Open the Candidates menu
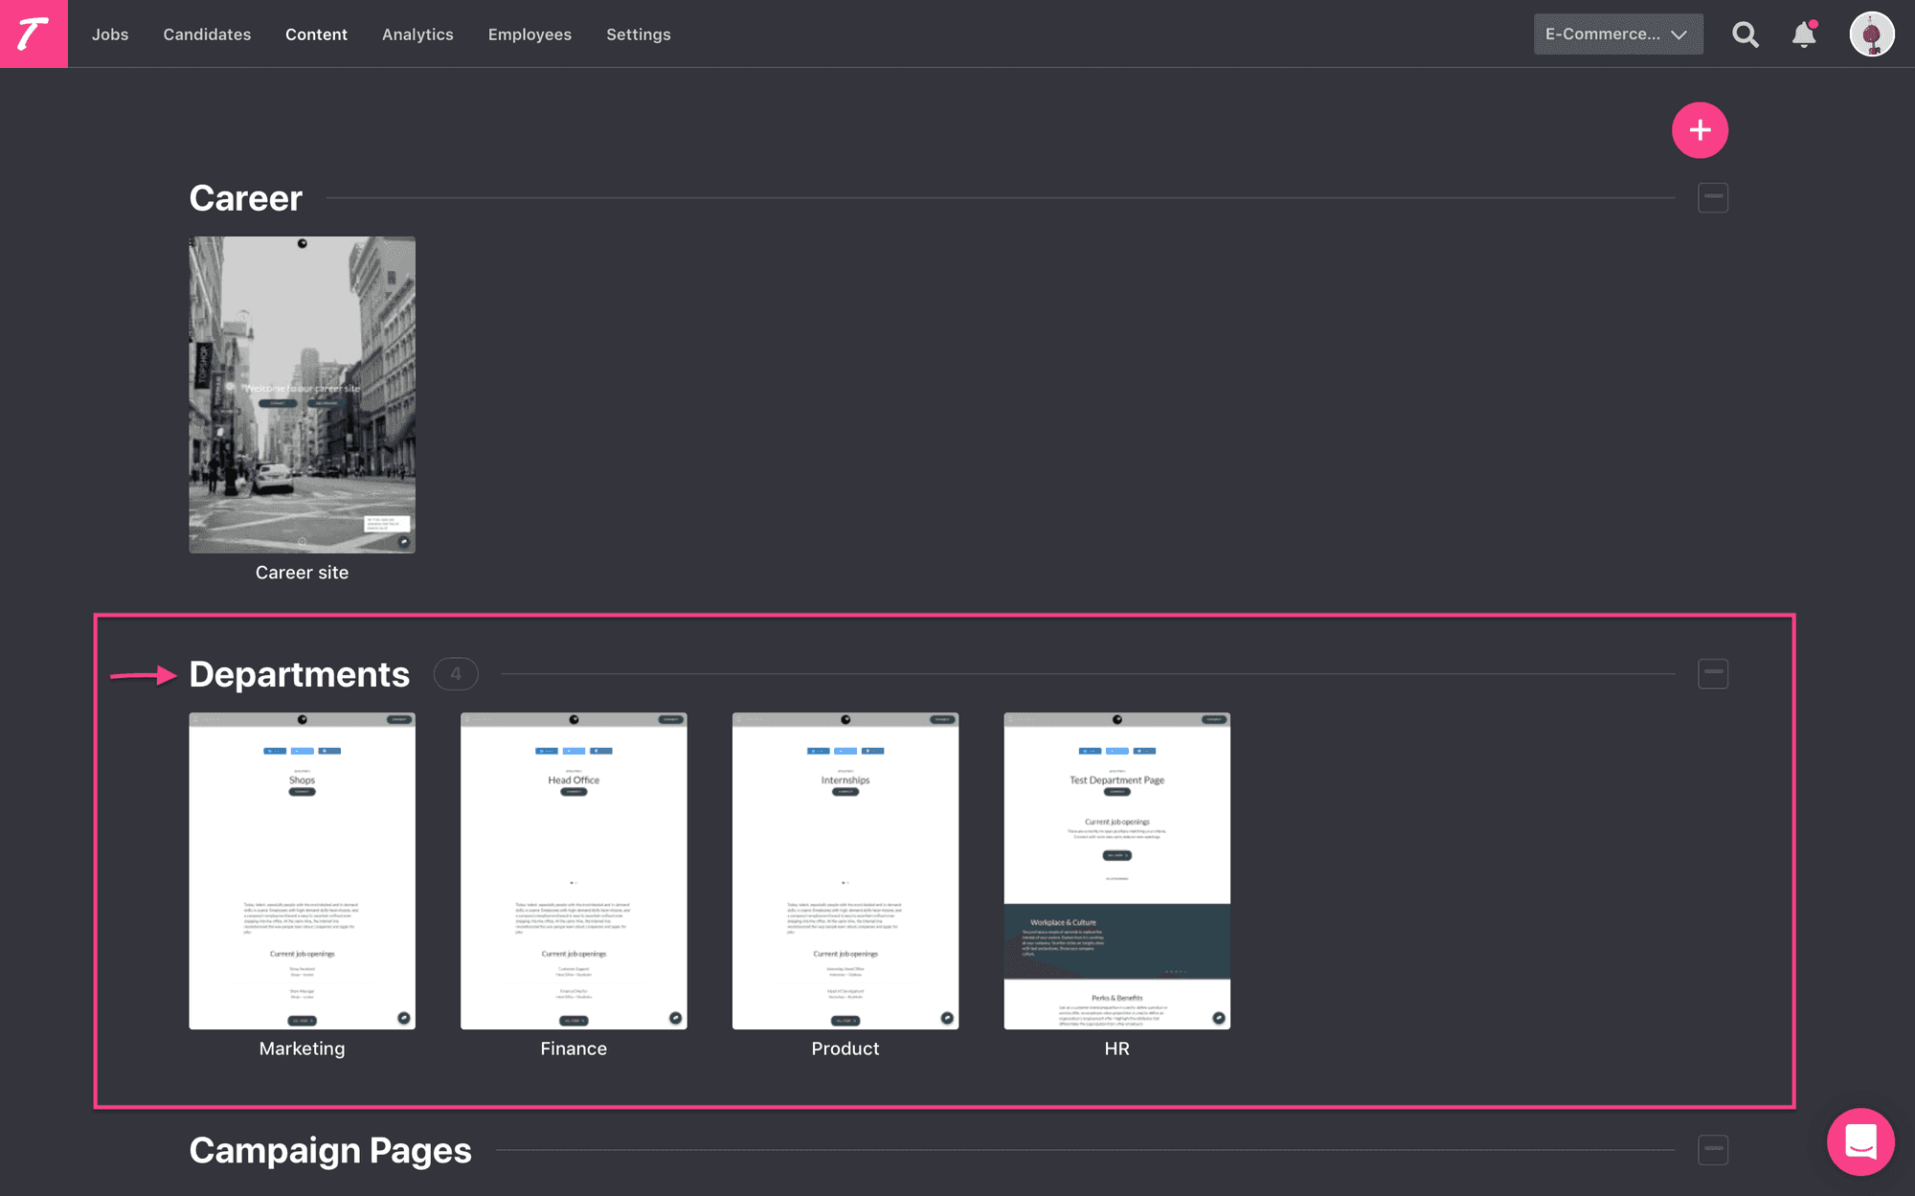This screenshot has height=1196, width=1915. 207,34
